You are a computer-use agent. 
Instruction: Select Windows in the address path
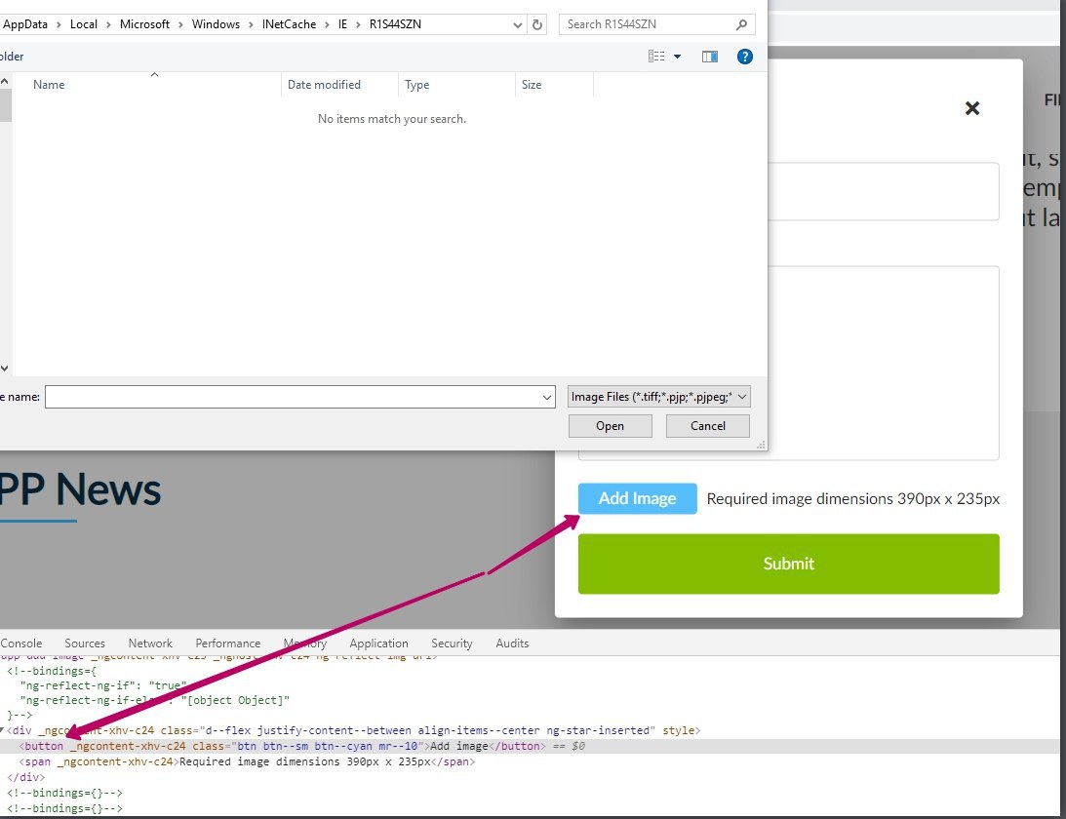coord(216,24)
